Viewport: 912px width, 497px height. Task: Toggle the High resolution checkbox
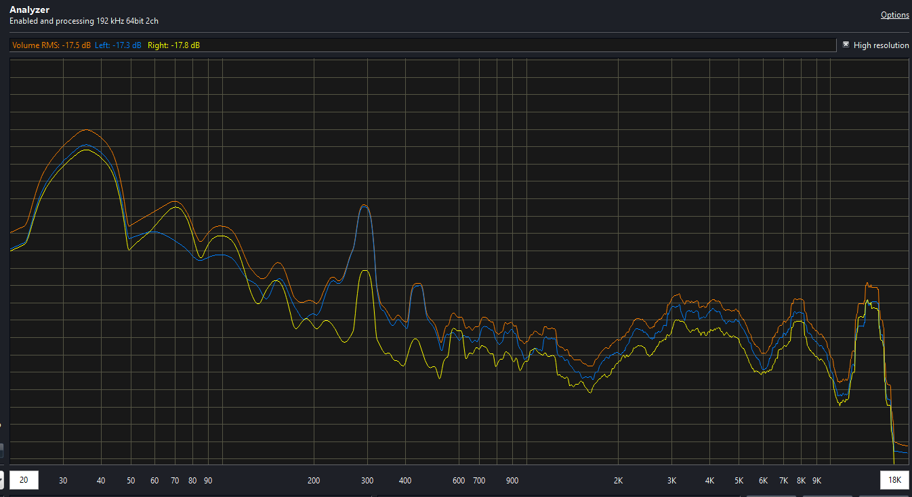tap(846, 45)
